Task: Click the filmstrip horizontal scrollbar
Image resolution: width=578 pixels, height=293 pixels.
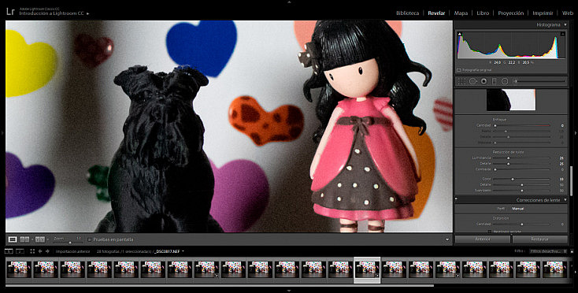Action: pos(220,285)
